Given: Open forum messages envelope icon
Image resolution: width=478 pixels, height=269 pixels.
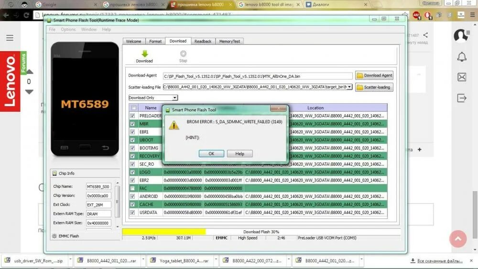Looking at the screenshot, I should coord(462,77).
